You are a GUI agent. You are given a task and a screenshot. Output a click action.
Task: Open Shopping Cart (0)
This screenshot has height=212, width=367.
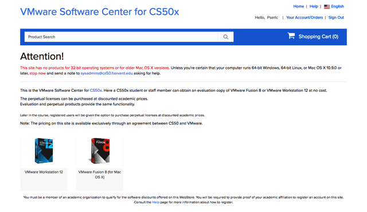point(318,37)
